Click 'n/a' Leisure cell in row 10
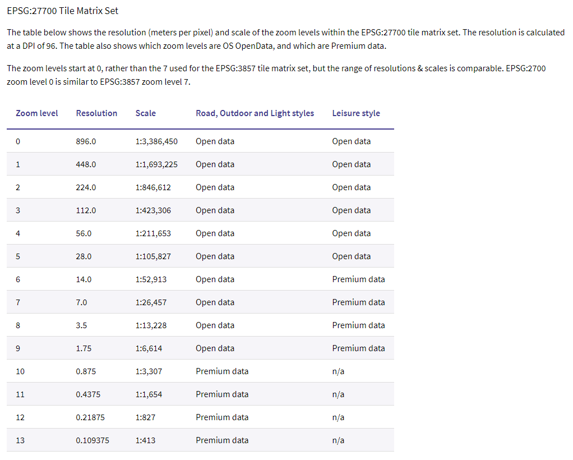Image resolution: width=573 pixels, height=460 pixels. 338,372
